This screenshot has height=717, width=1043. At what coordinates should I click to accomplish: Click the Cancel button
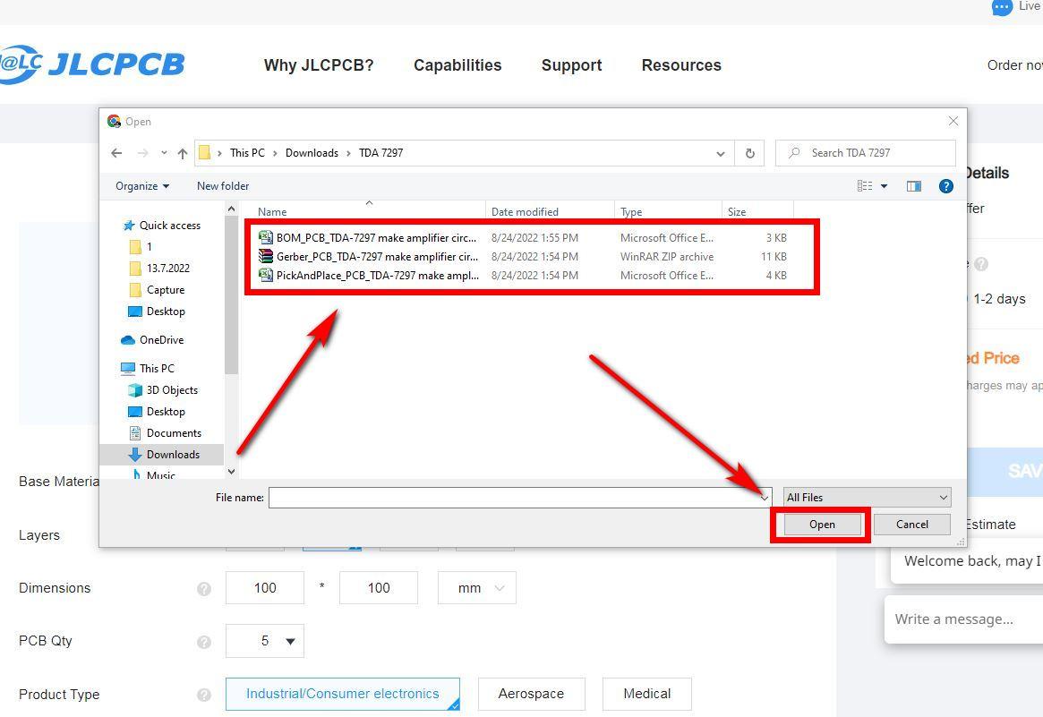912,525
